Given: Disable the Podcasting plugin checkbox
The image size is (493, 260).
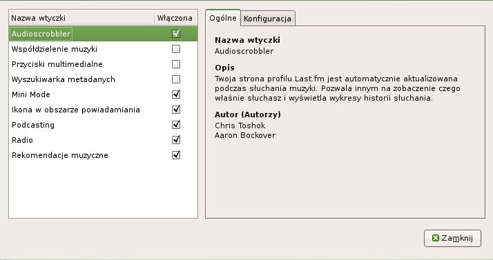Looking at the screenshot, I should [176, 125].
